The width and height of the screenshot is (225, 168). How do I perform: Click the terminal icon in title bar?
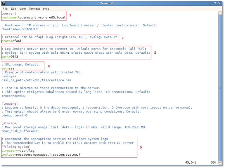point(4,3)
